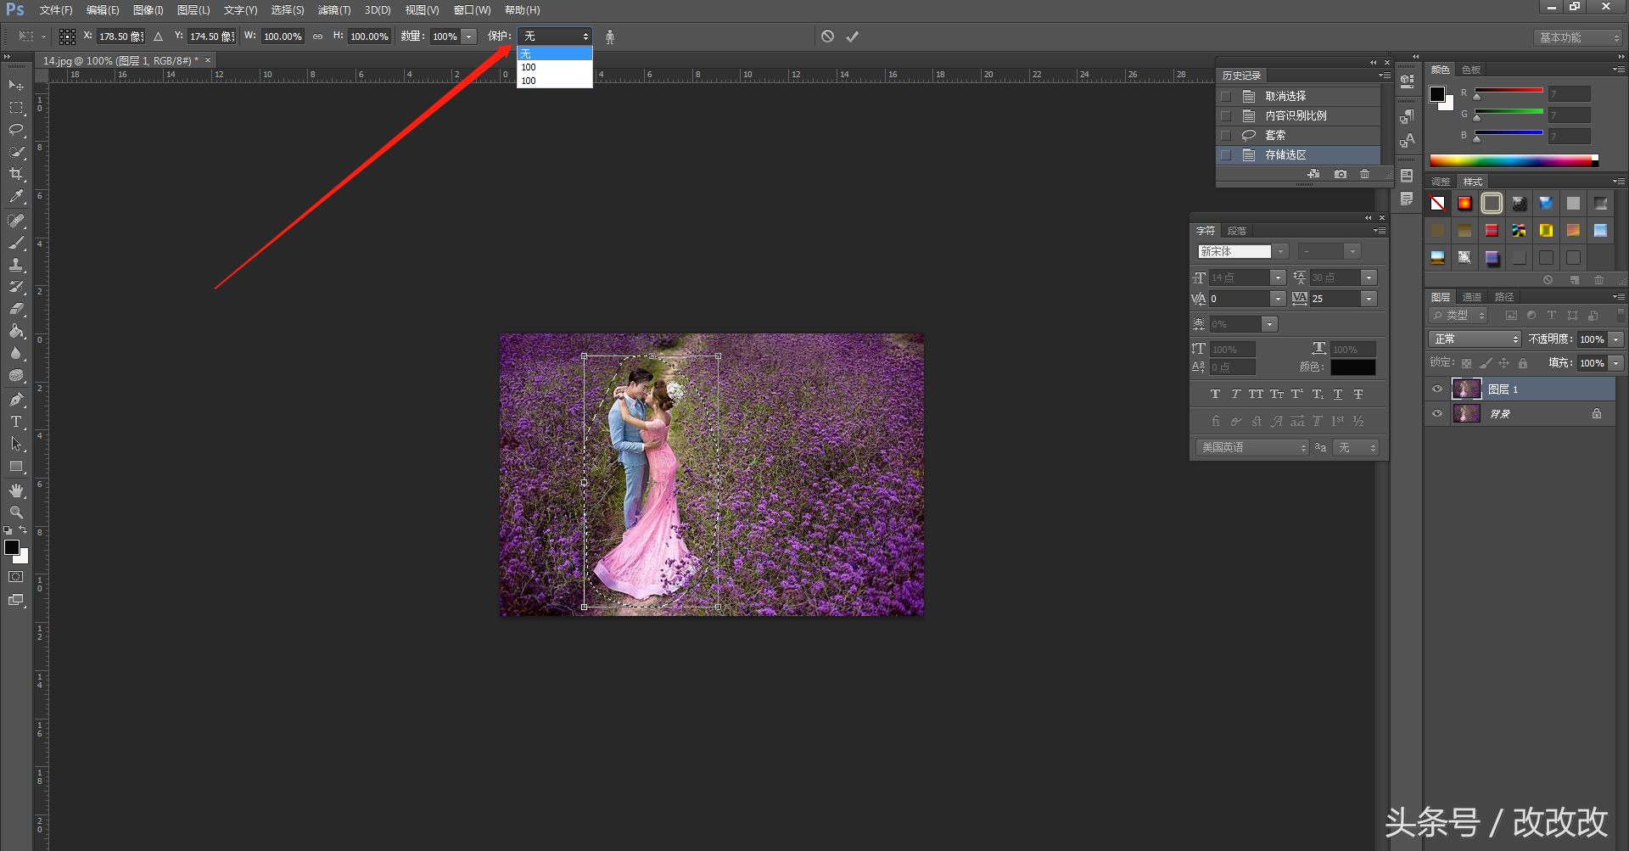Open the 保护 protect dropdown
This screenshot has height=851, width=1629.
click(x=555, y=36)
